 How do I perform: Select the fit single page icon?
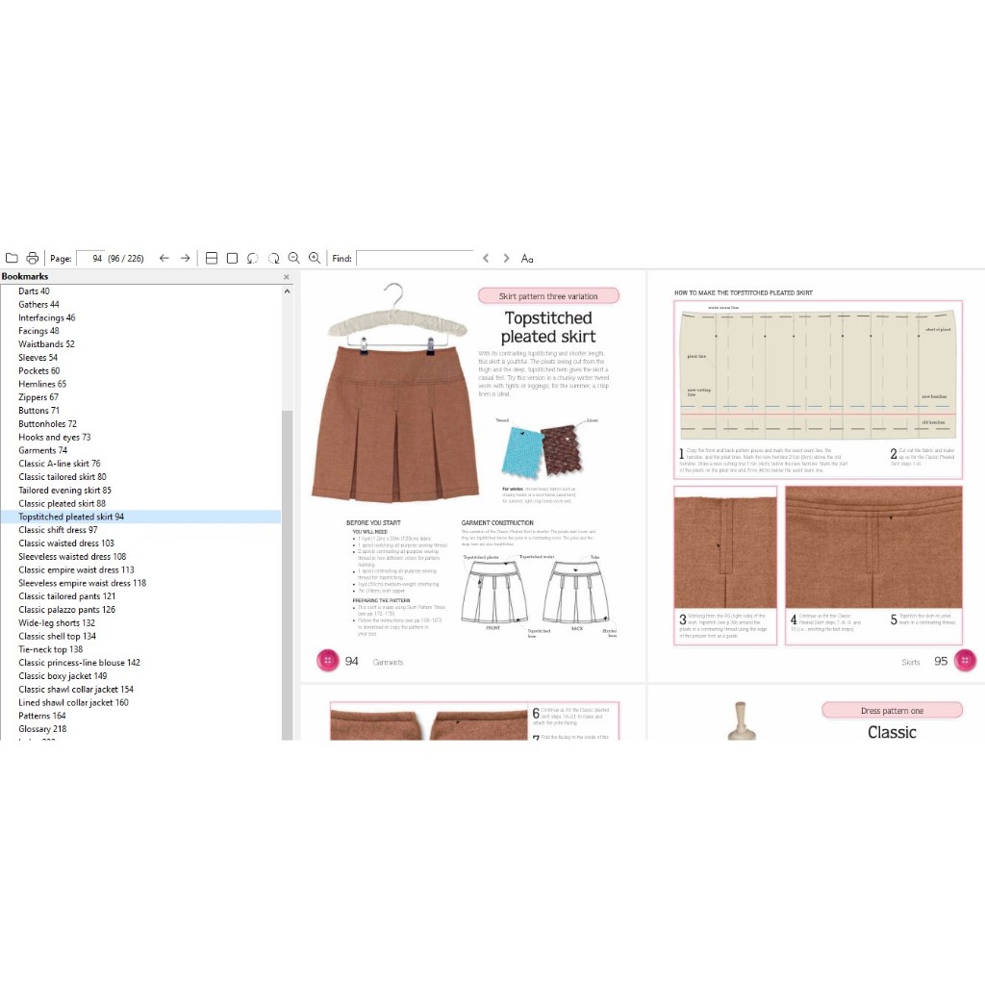tap(232, 258)
